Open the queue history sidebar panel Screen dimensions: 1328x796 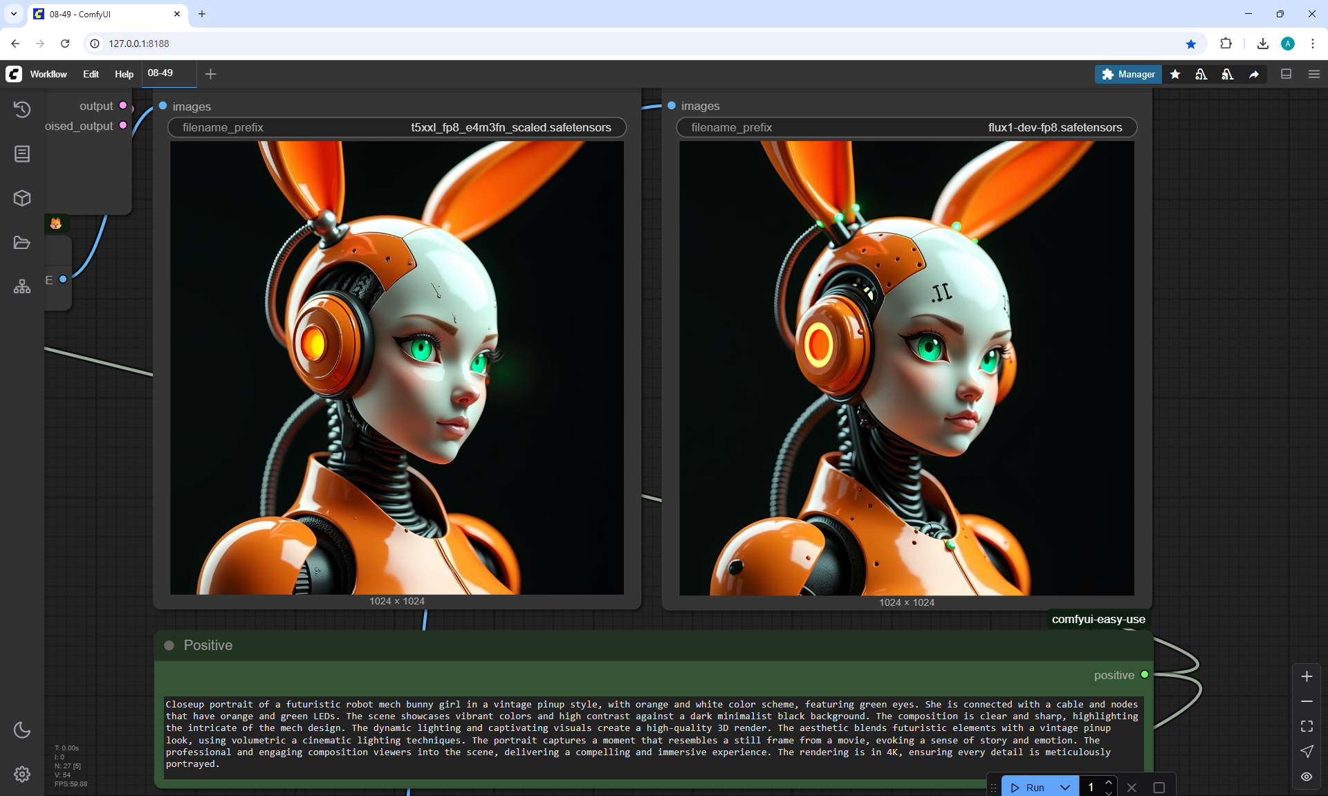22,109
